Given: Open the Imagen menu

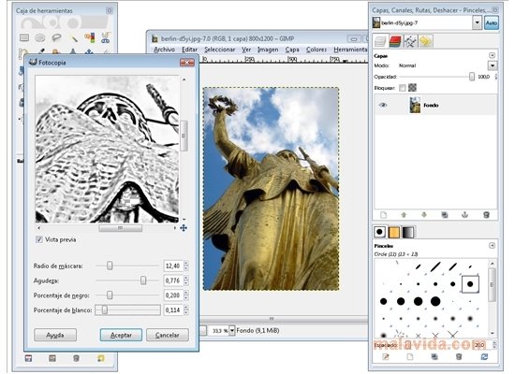Looking at the screenshot, I should point(268,50).
